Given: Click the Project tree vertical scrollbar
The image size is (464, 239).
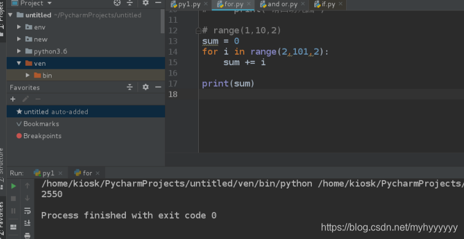Looking at the screenshot, I should coord(163,21).
